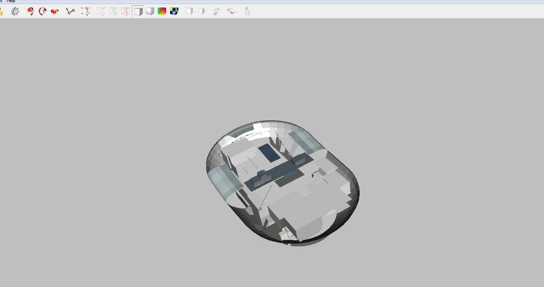Click the spiral column icon in toolbar

pyautogui.click(x=247, y=11)
